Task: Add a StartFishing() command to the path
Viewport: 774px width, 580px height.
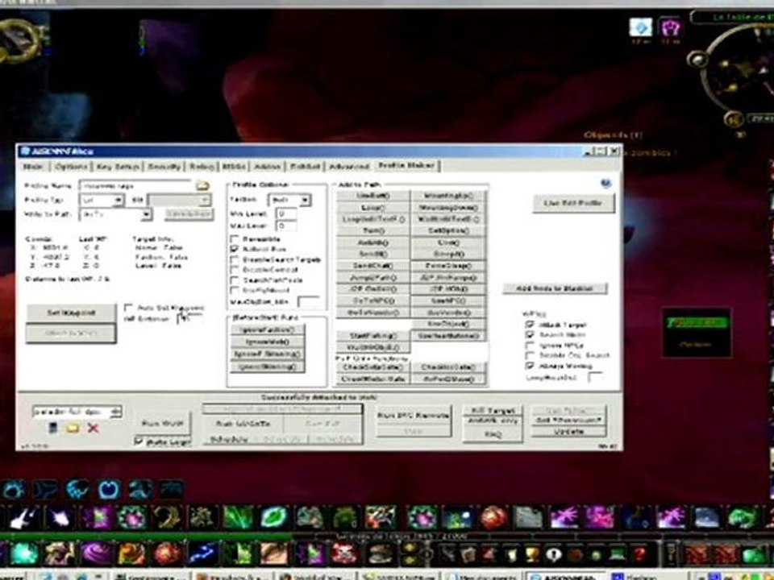Action: 373,336
